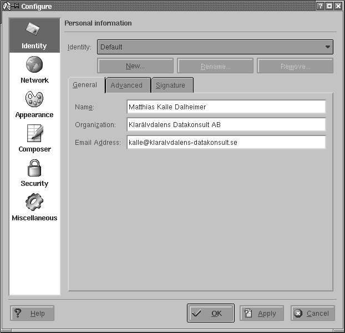Click the Rename... identity button
This screenshot has width=345, height=333.
point(215,65)
